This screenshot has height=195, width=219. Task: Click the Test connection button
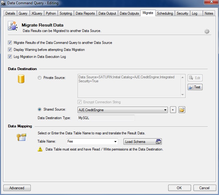point(195,87)
